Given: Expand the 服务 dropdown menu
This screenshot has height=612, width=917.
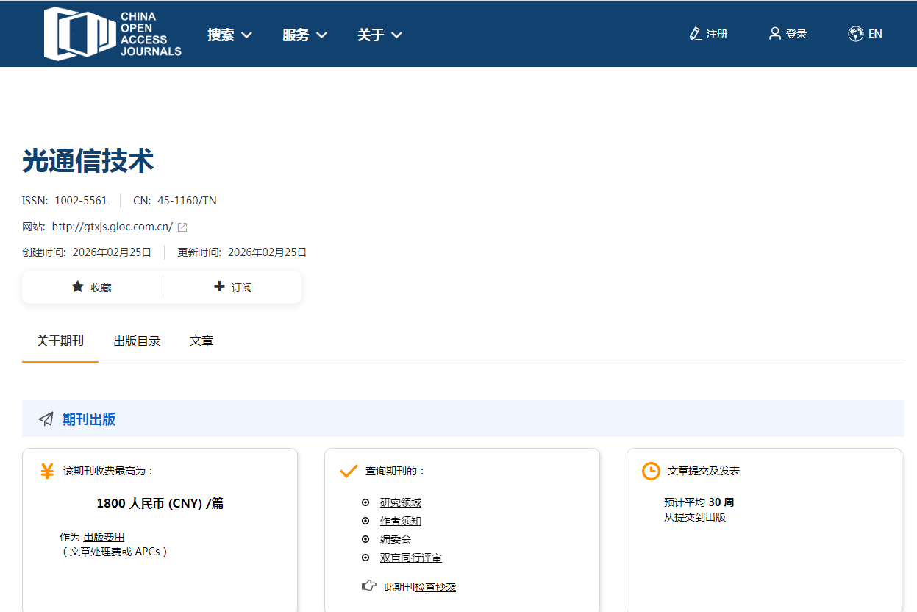Looking at the screenshot, I should tap(304, 35).
